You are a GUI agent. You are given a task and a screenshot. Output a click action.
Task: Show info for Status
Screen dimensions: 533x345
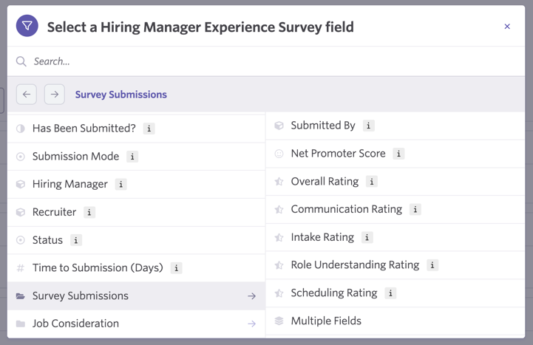[x=76, y=240]
